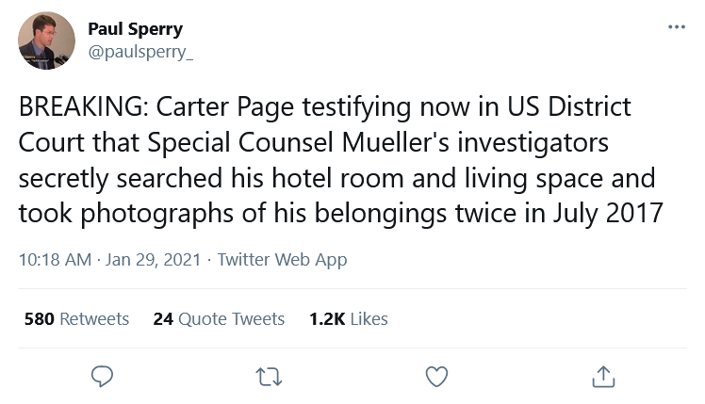Image resolution: width=705 pixels, height=404 pixels.
Task: Open the Twitter Web App source link
Action: pos(283,260)
